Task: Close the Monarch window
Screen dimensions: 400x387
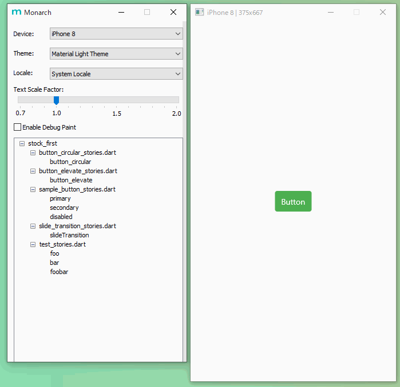Action: point(173,12)
